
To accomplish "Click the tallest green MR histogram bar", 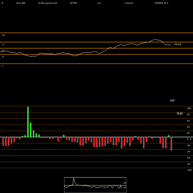I will point(28,122).
